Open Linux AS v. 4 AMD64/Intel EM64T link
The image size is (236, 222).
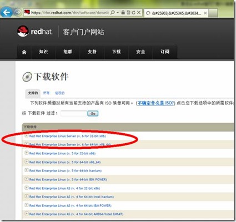[76, 214]
